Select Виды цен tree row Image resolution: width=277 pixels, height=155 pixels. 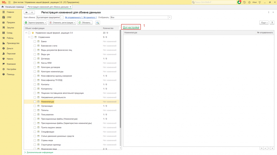72,54
